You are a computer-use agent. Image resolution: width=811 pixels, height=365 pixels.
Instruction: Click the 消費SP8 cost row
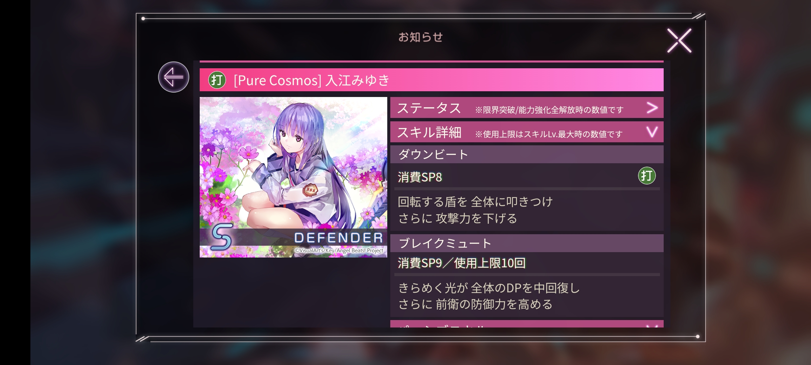[x=527, y=177]
